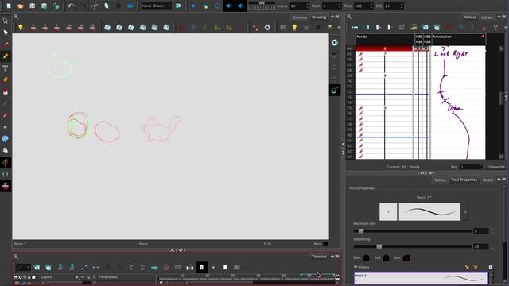Switch to the Model tab

[488, 180]
